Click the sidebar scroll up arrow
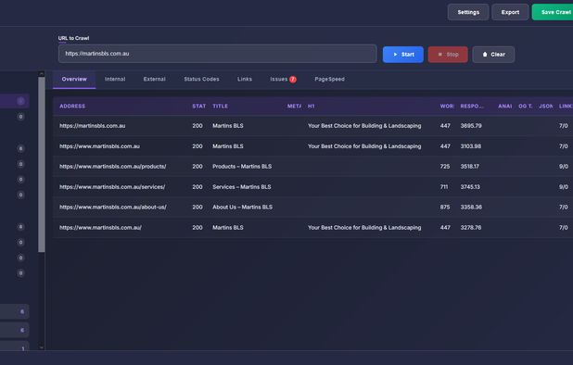This screenshot has height=365, width=573. 42,74
